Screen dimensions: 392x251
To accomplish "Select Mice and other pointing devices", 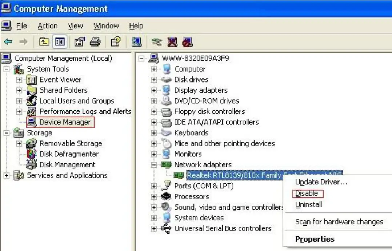I will click(224, 143).
